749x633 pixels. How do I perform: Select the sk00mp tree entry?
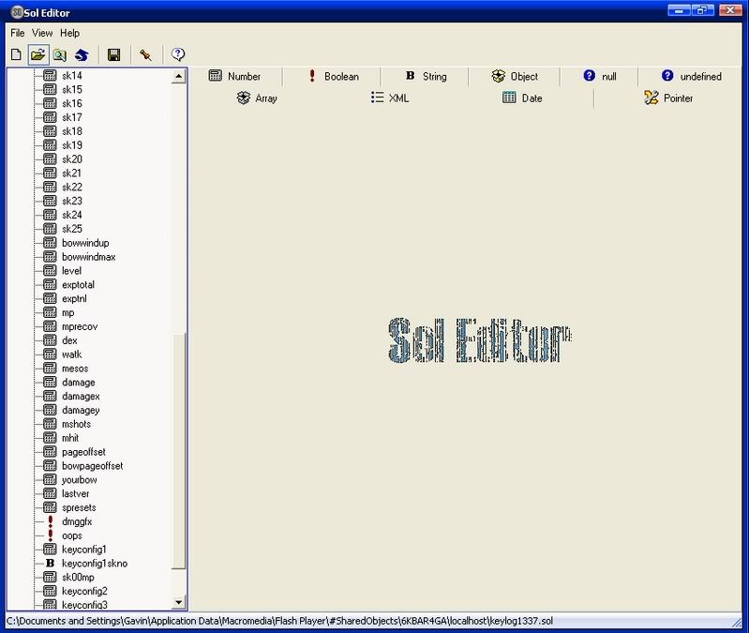[x=78, y=577]
